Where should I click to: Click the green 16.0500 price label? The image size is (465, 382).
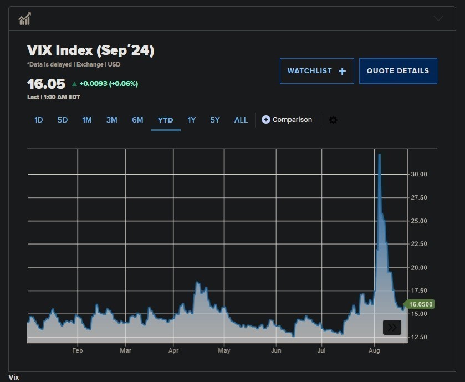point(421,304)
